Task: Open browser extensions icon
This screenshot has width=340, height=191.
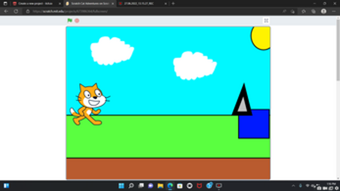Action: [304, 11]
